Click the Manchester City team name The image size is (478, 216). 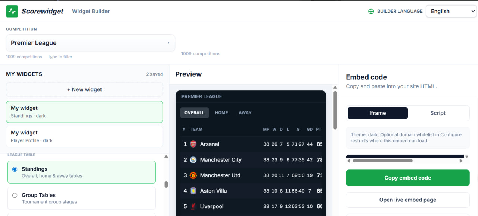(221, 160)
